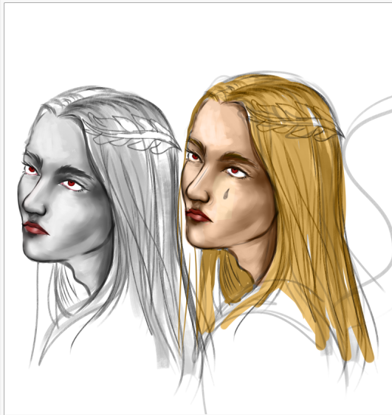Screen dimensions: 392x415
Task: Click the grayscale portrait's face on canvas
Action: pos(65,188)
